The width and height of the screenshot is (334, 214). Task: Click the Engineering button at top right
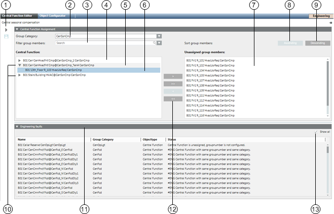320,16
